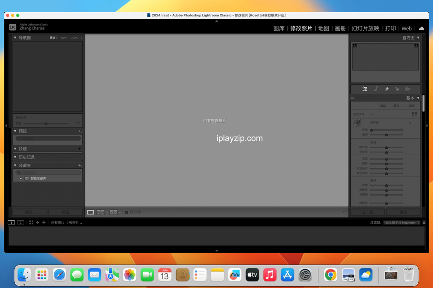
Task: Switch to the Web module
Action: (407, 29)
